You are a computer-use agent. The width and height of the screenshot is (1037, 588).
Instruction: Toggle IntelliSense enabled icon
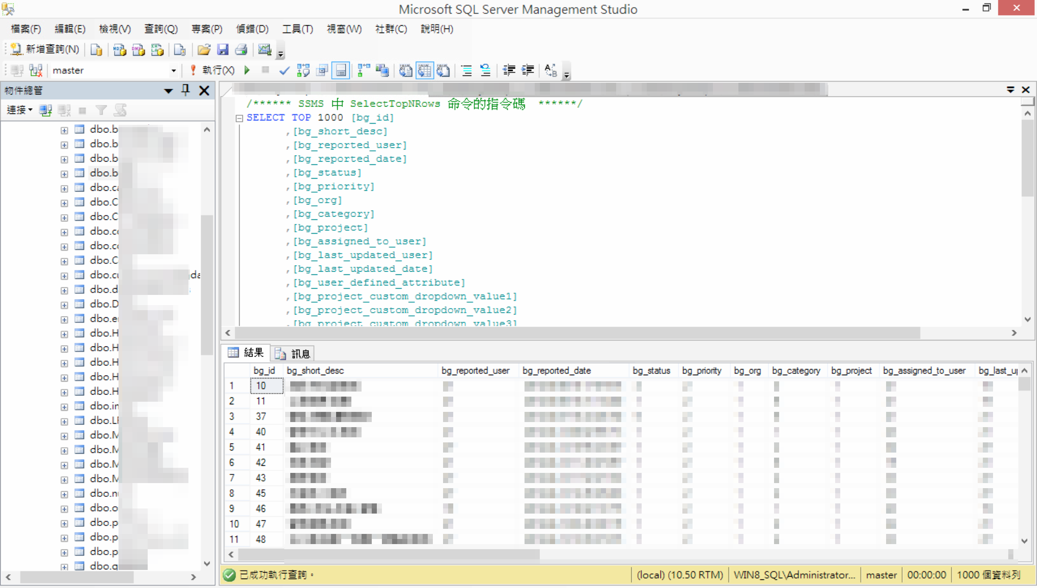(341, 70)
